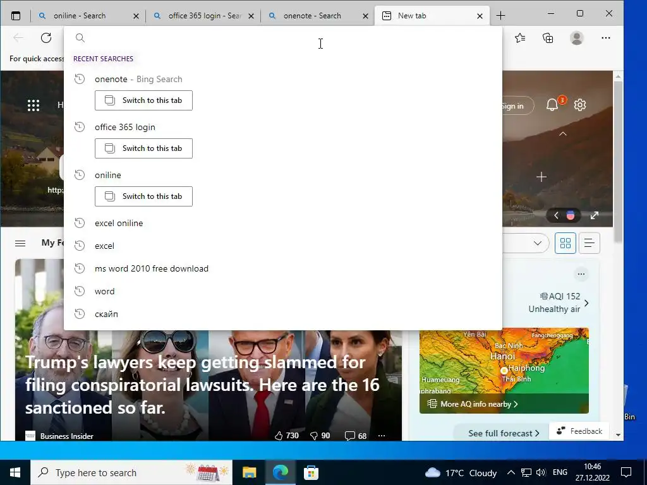Open Collections icon in toolbar

[x=548, y=38]
